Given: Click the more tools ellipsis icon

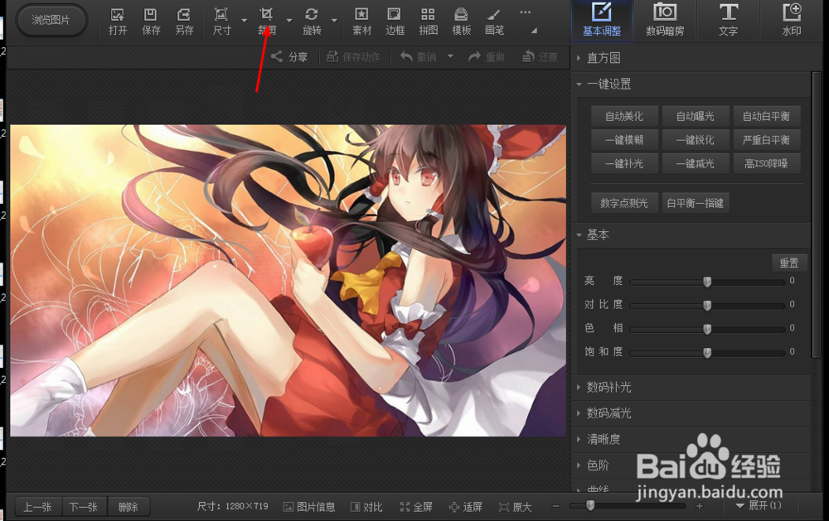Looking at the screenshot, I should click(x=525, y=12).
